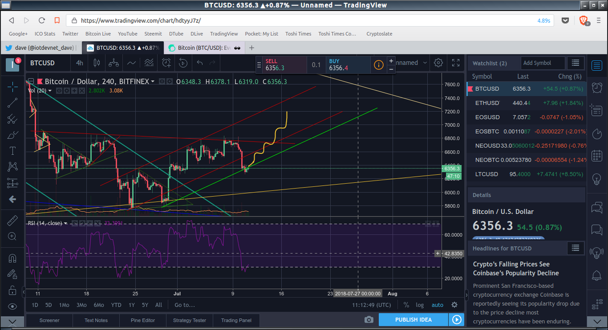
Task: Click the back arrow in left toolbar
Action: point(12,199)
